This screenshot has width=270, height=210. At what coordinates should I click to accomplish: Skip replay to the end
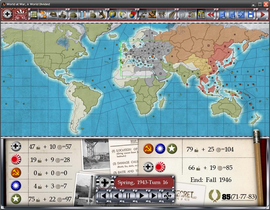(x=155, y=196)
